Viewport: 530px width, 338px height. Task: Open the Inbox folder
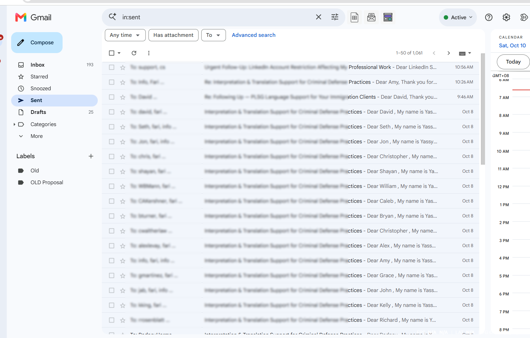tap(54, 65)
